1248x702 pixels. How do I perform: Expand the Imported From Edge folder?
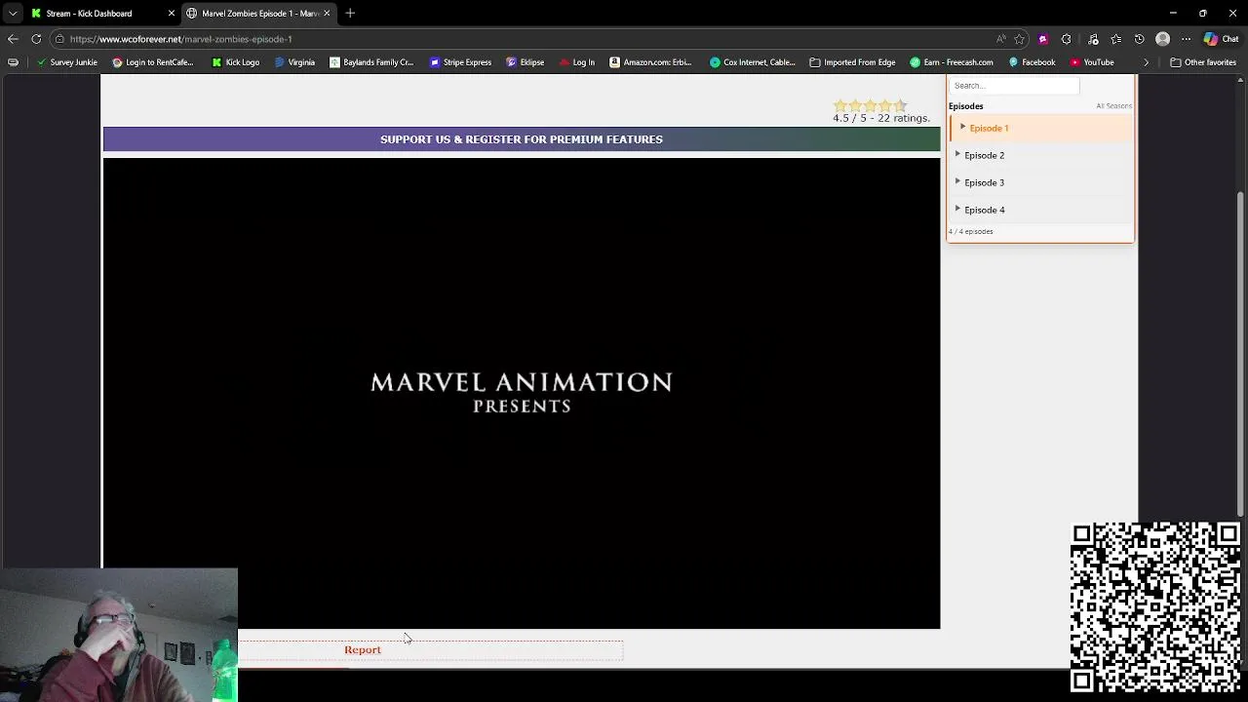(x=852, y=62)
